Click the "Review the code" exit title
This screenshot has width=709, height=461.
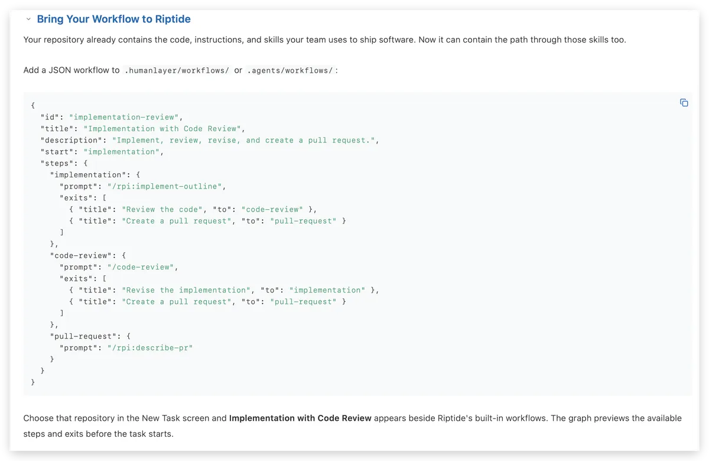coord(162,209)
